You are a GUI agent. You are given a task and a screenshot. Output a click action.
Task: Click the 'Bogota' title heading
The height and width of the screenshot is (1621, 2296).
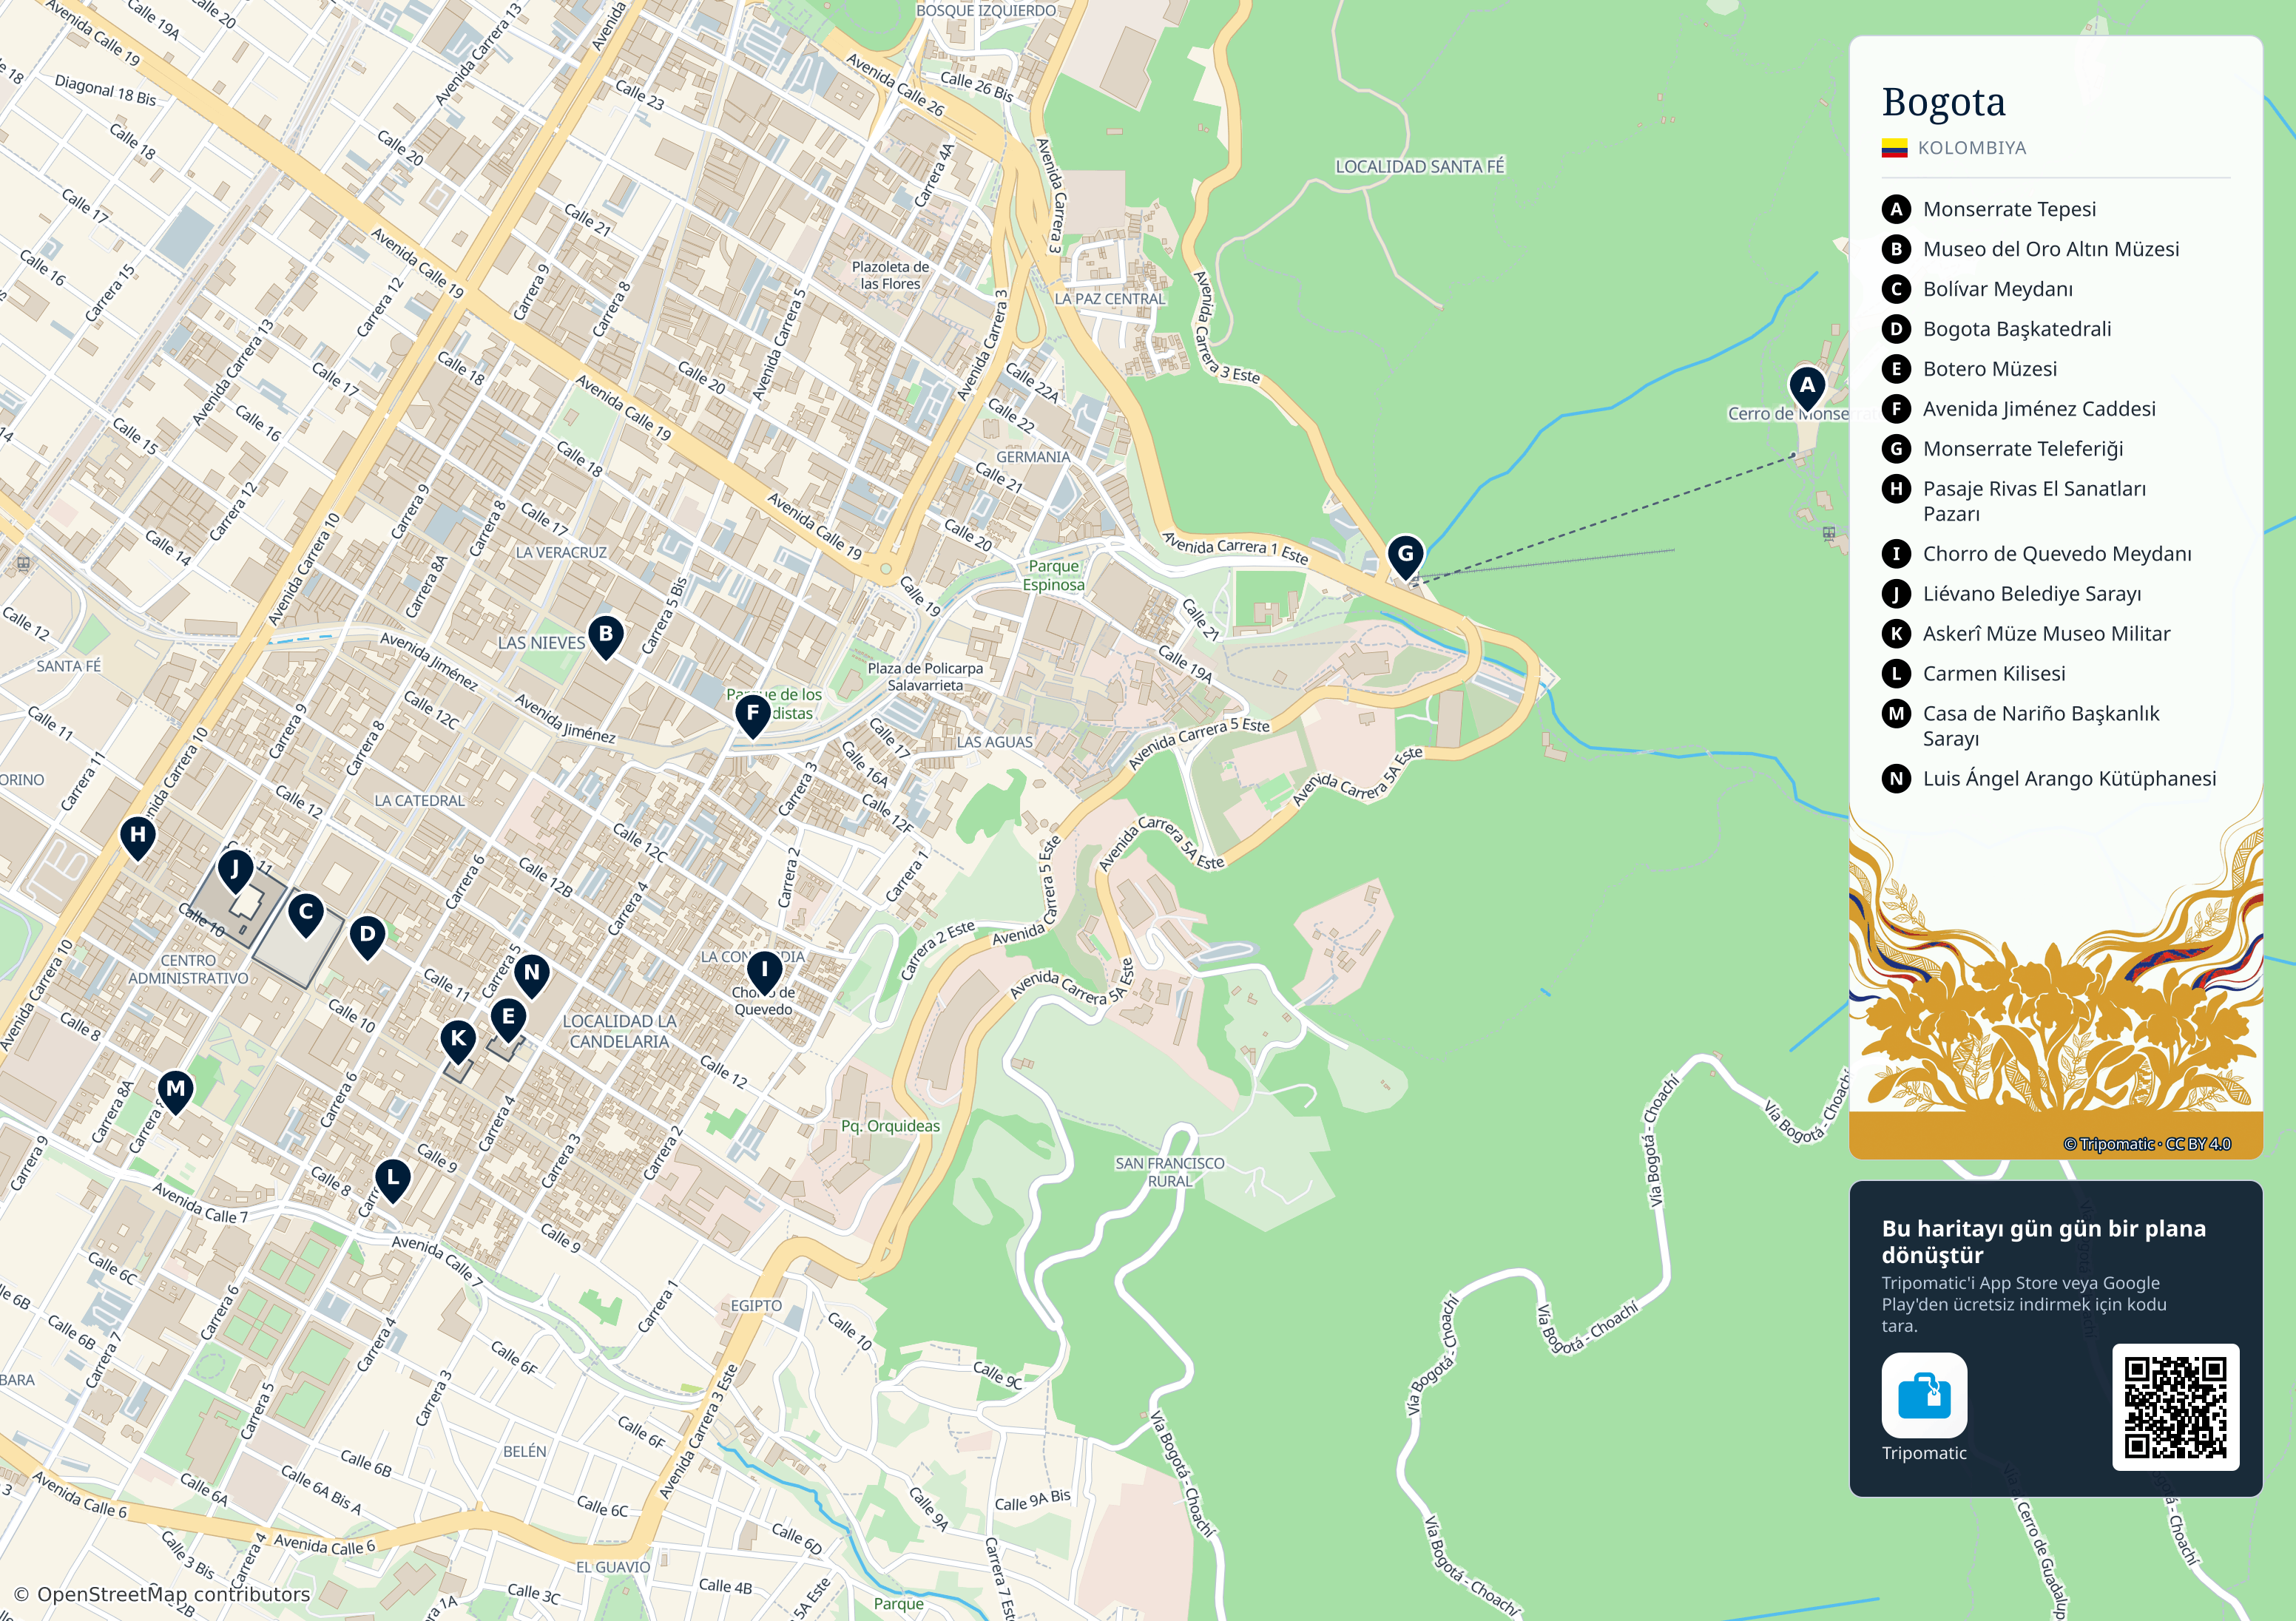1943,102
